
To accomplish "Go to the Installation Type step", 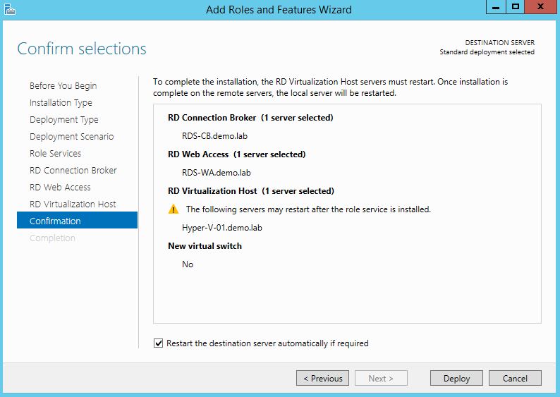I will pos(61,102).
